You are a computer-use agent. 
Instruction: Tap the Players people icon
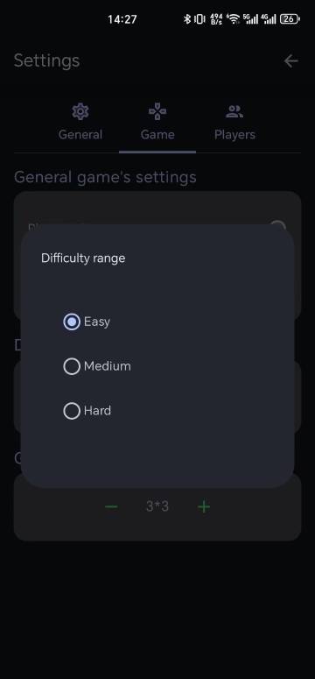click(x=234, y=112)
